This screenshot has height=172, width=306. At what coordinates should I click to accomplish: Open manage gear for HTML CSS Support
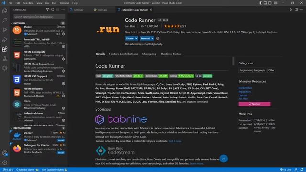coord(63,84)
